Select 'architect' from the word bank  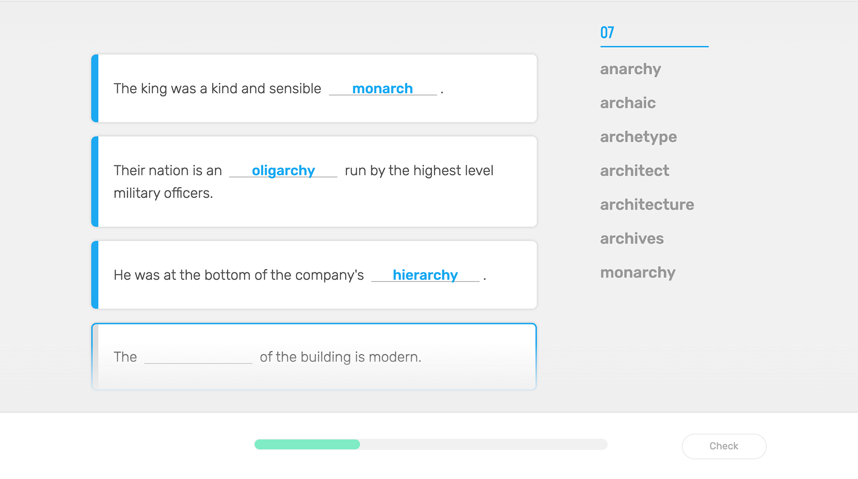(634, 171)
